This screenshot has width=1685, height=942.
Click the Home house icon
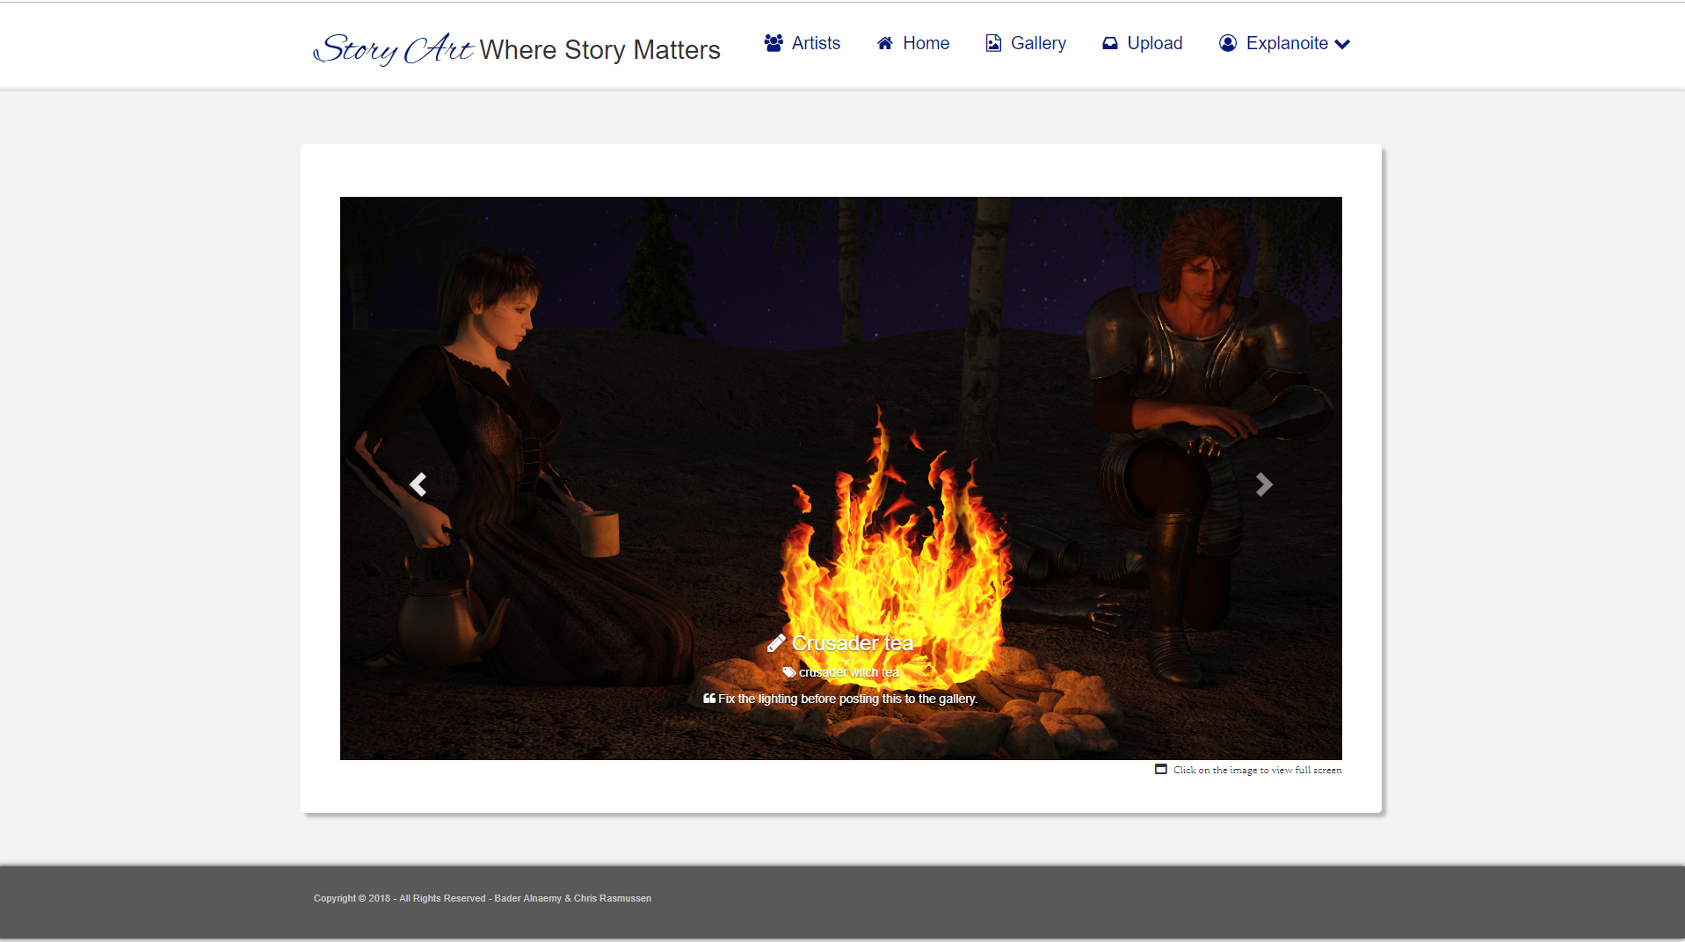[x=885, y=43]
